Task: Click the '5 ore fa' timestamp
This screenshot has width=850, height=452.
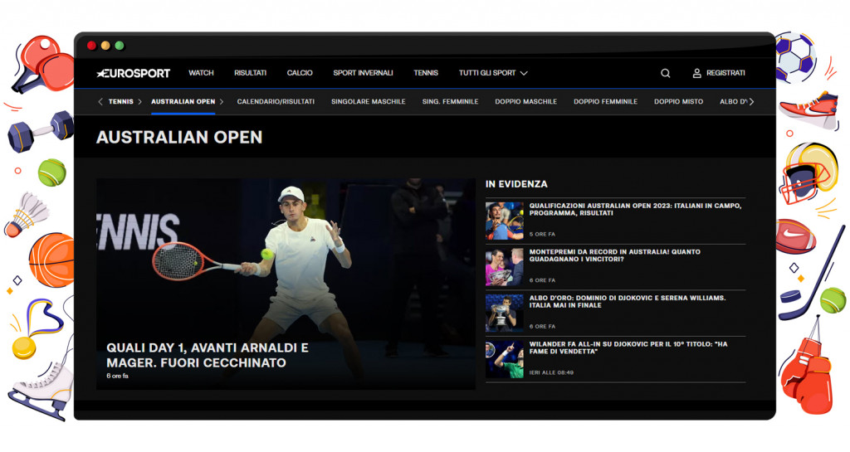Action: click(542, 235)
